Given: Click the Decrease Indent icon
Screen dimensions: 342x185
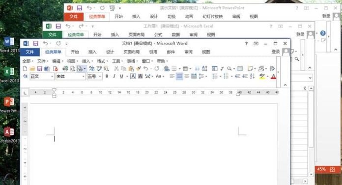Looking at the screenshot, I should pyautogui.click(x=238, y=76).
